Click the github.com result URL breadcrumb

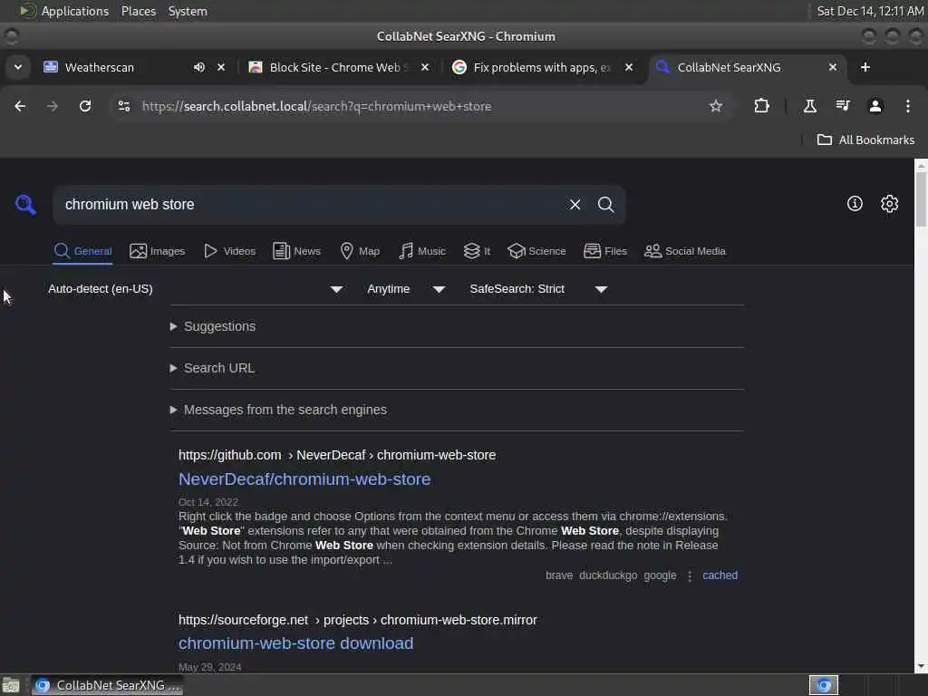[337, 455]
